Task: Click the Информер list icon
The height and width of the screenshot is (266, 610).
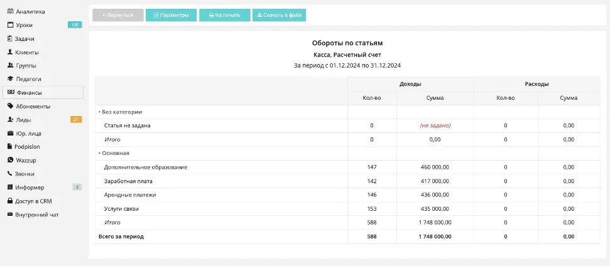Action: (x=10, y=187)
